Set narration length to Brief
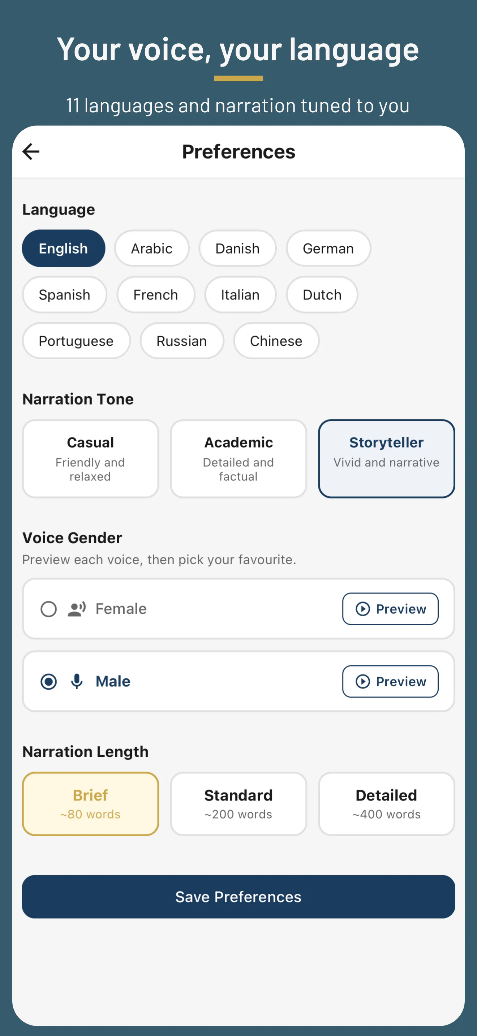Screen dimensions: 477x1036 (x=90, y=803)
